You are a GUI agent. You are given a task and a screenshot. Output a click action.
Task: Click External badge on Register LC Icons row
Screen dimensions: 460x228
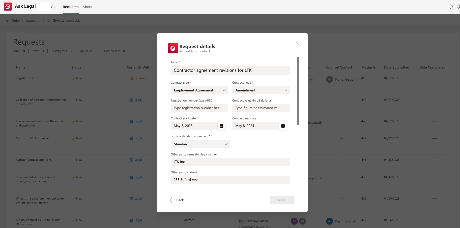(x=138, y=78)
